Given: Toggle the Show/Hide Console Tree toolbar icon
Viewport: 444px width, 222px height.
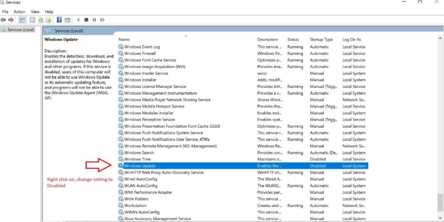Looking at the screenshot, I should click(x=22, y=20).
